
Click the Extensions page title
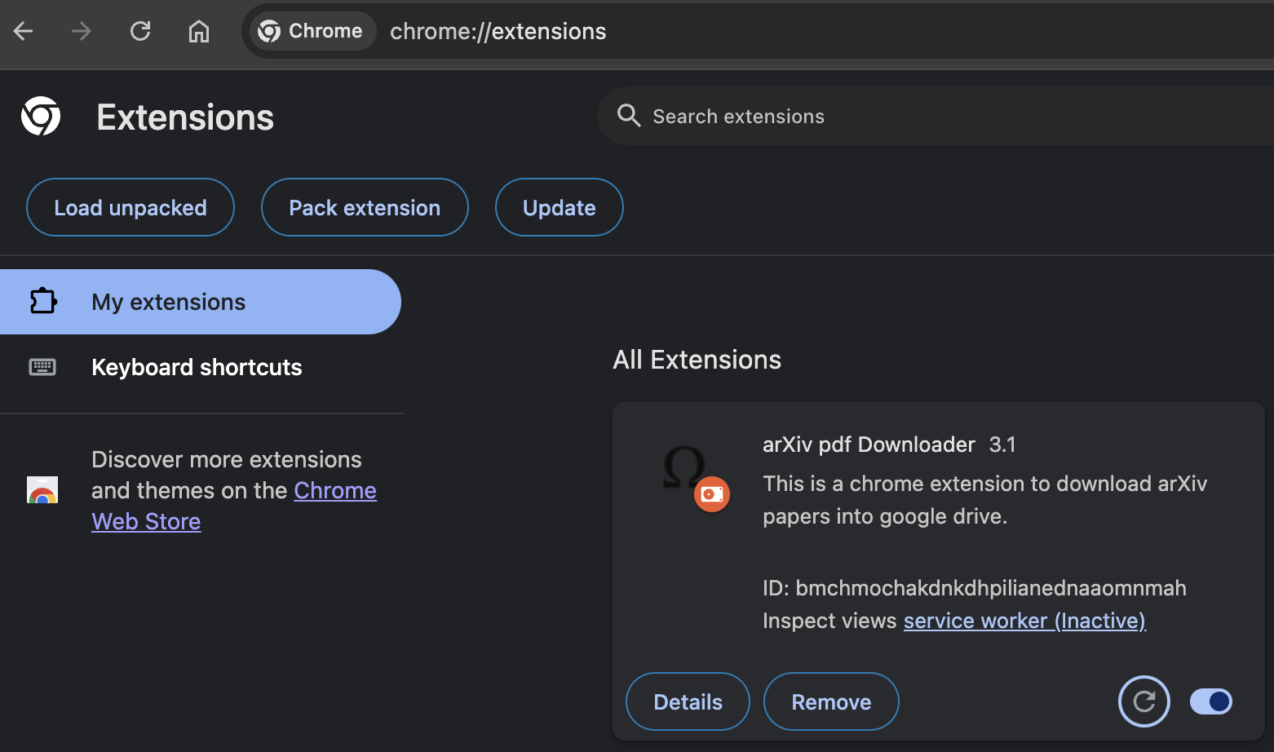click(x=185, y=117)
